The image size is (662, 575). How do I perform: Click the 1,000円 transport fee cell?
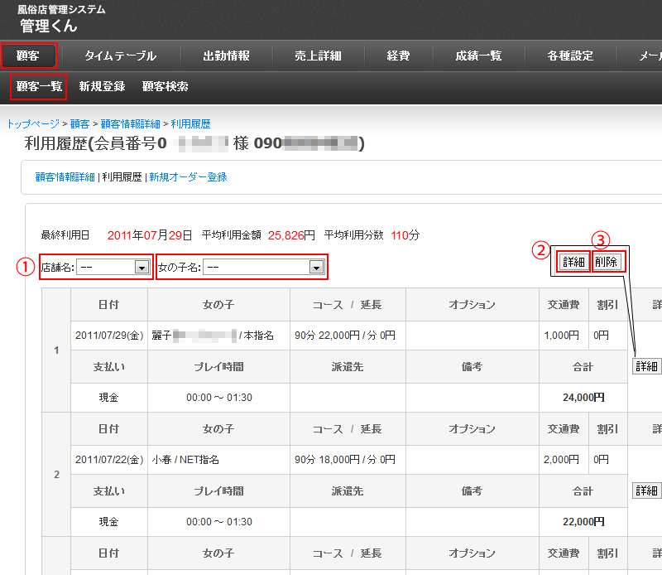pos(564,336)
